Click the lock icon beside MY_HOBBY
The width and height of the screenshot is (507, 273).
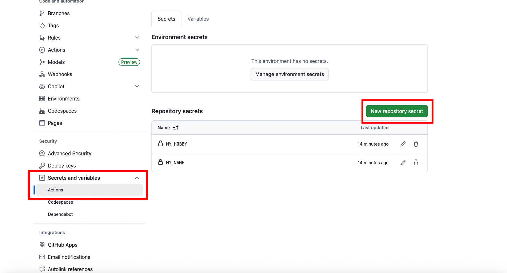tap(160, 144)
